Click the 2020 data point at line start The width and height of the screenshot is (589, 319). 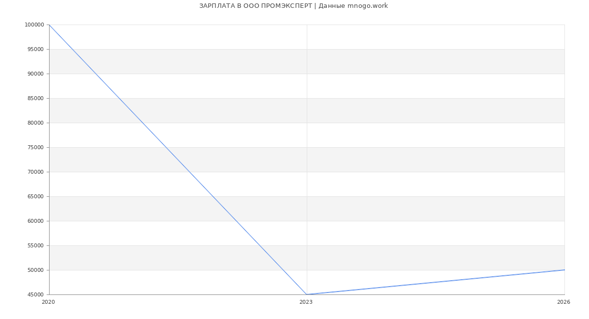(x=49, y=25)
